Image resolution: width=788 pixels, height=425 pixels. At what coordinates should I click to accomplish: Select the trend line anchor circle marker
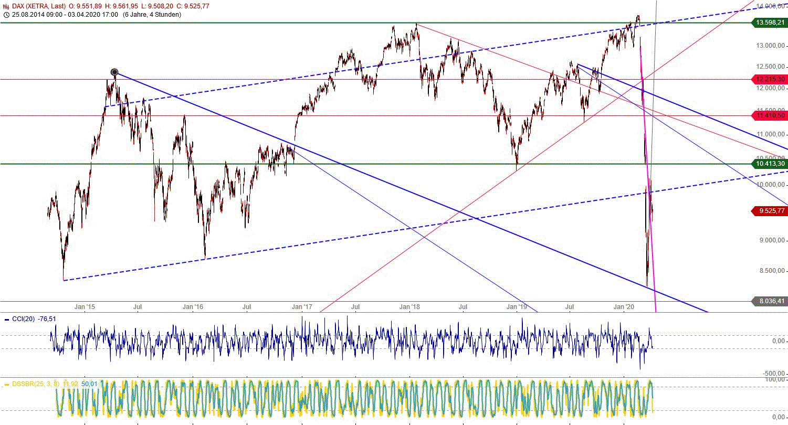[x=114, y=72]
